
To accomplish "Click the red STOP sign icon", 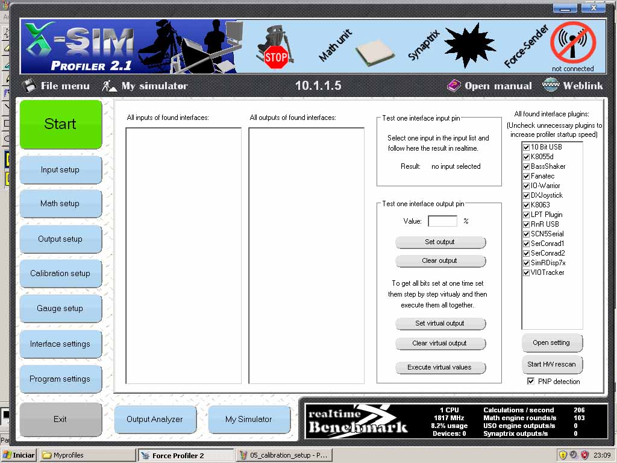I will (275, 57).
